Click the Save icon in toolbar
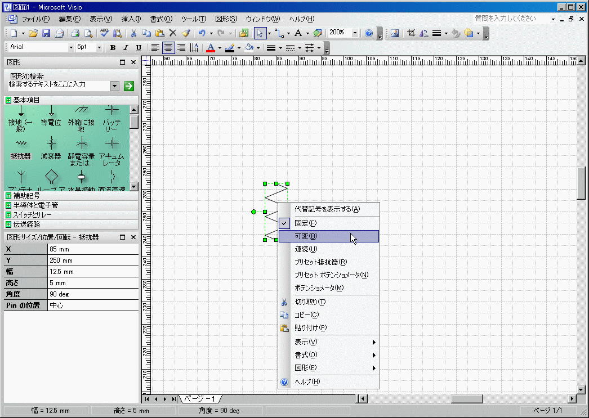589x418 pixels. pos(46,33)
